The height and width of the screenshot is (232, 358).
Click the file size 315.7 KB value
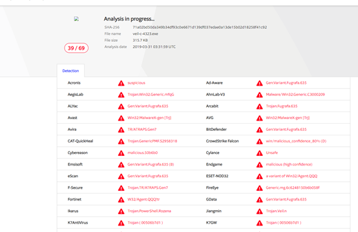tap(140, 41)
